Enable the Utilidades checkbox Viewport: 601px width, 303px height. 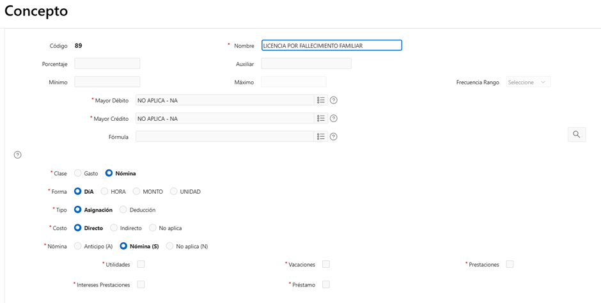(x=141, y=264)
